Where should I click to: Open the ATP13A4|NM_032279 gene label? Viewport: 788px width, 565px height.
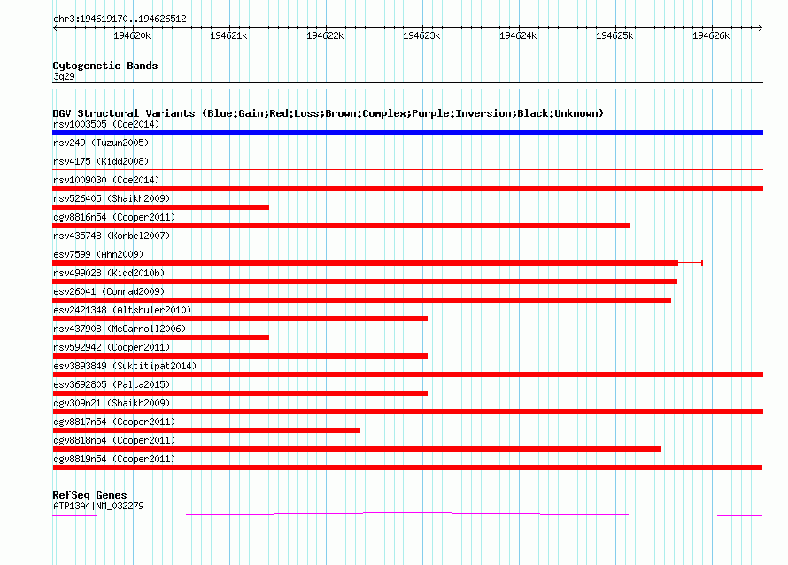coord(98,506)
